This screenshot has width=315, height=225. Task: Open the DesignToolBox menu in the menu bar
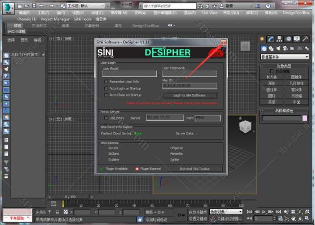pyautogui.click(x=296, y=13)
